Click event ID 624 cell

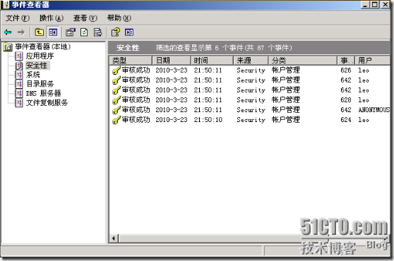tap(346, 120)
